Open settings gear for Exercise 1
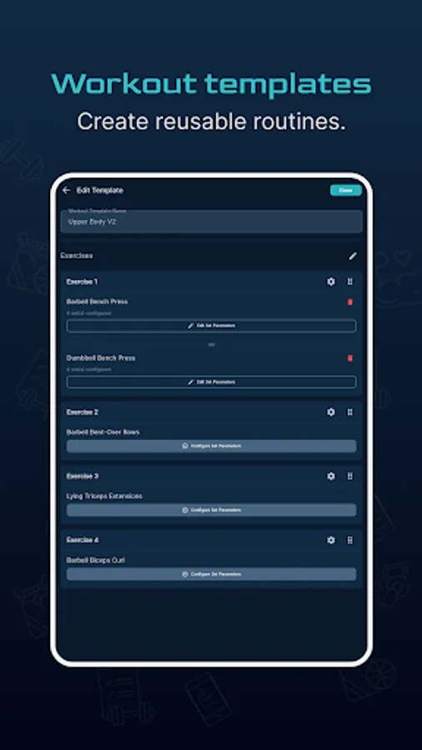 (331, 282)
